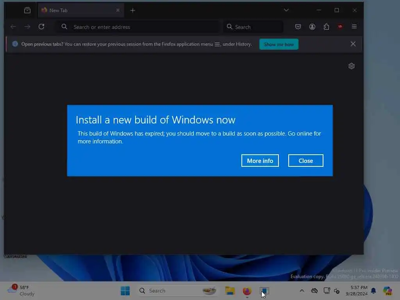Open Firefox View recent browsing icon
This screenshot has width=400, height=300.
click(x=27, y=10)
